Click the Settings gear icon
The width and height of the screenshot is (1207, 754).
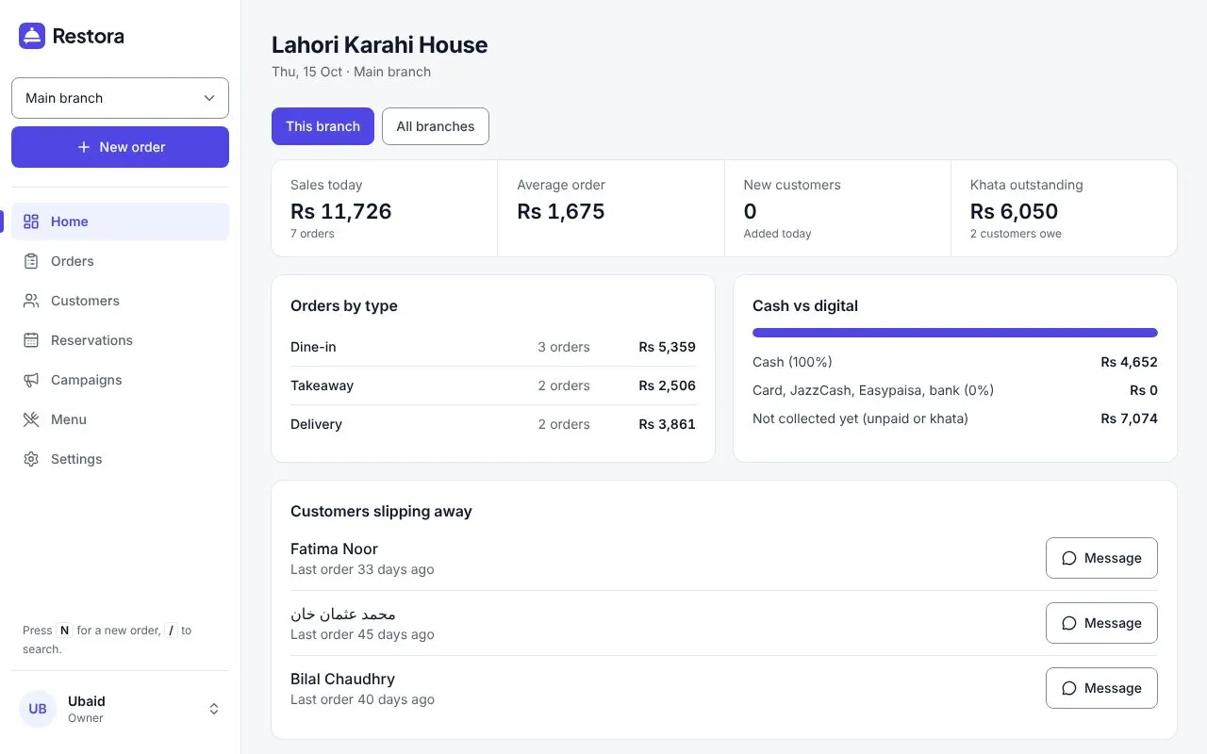click(x=31, y=459)
